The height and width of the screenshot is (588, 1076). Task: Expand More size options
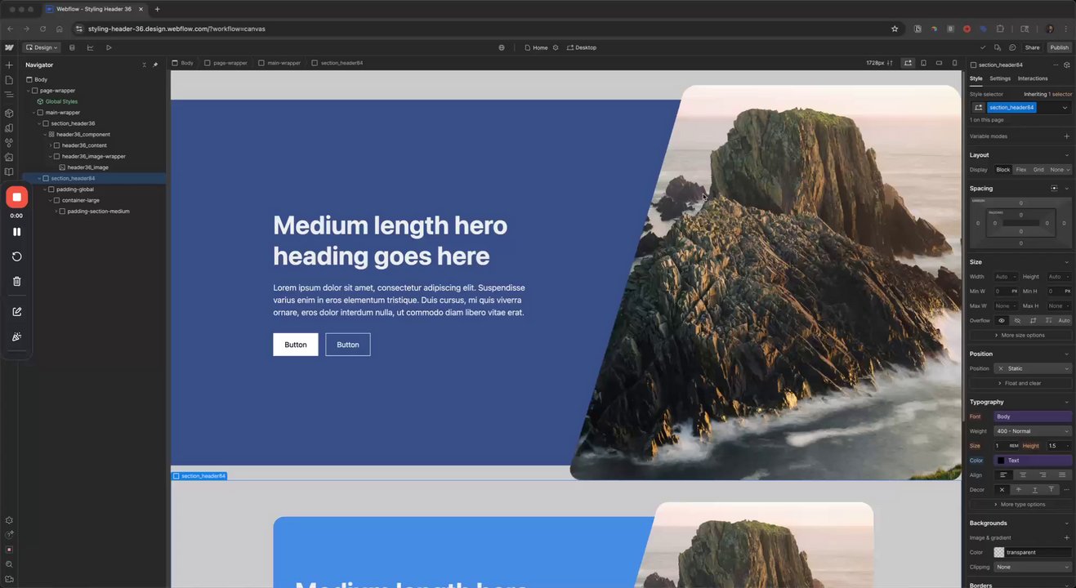[x=1020, y=336]
